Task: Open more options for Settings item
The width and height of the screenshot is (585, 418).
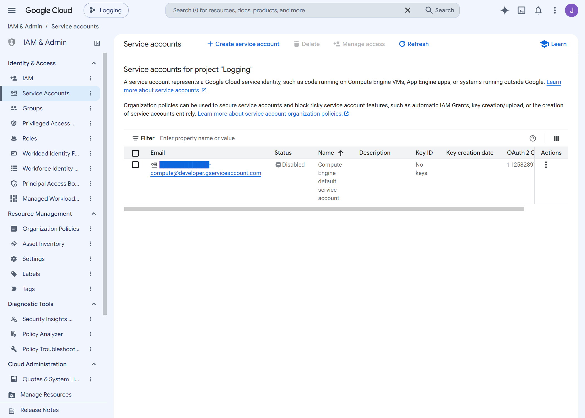Action: click(x=90, y=259)
